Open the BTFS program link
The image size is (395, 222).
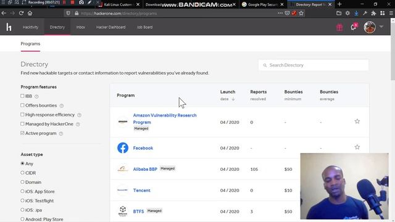click(x=138, y=212)
